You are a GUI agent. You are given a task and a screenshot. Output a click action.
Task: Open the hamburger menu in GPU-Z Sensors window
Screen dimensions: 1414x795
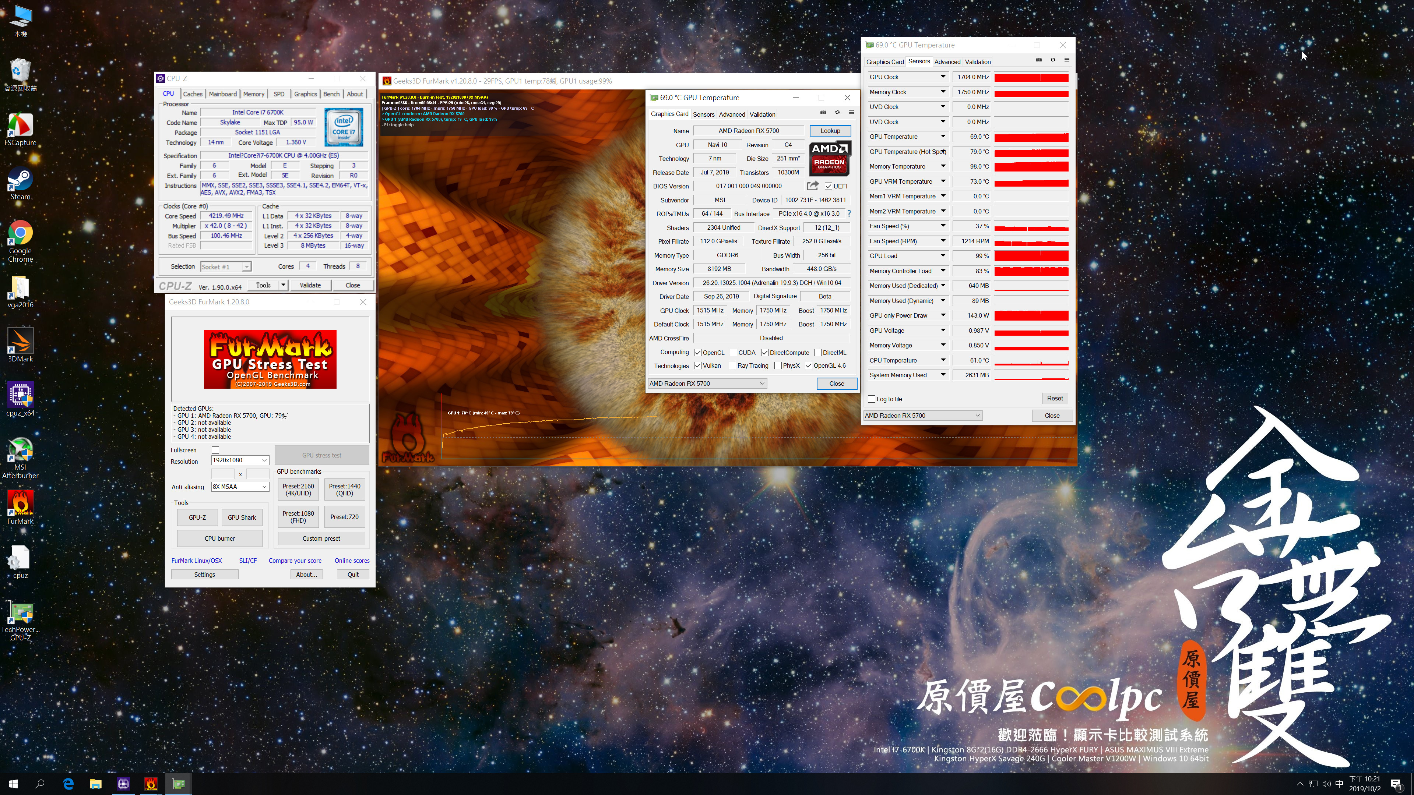[x=1067, y=60]
